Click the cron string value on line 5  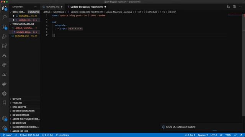pyautogui.click(x=75, y=29)
